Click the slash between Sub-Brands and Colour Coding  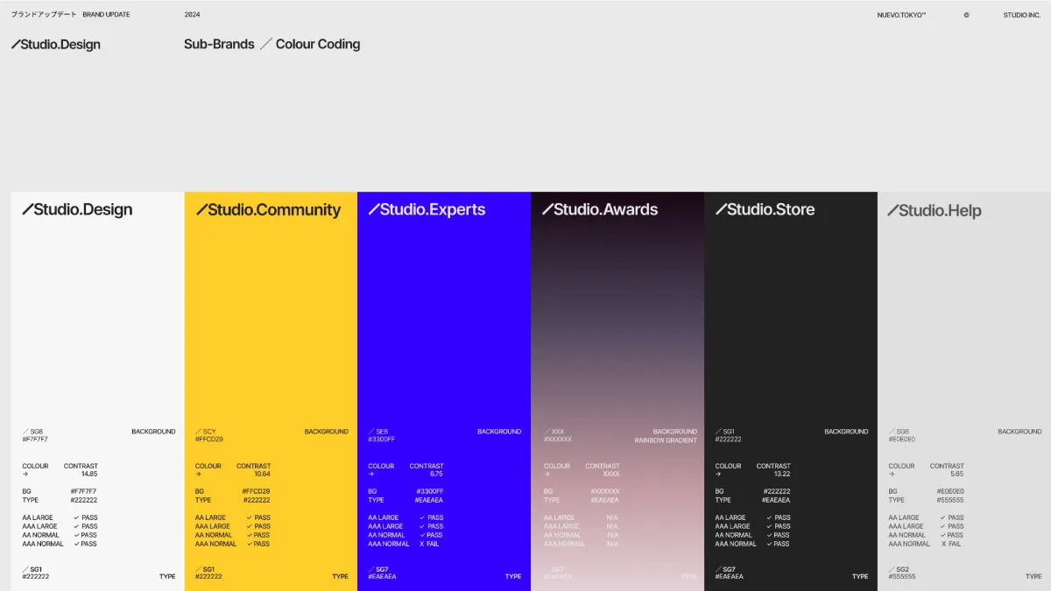pyautogui.click(x=265, y=44)
